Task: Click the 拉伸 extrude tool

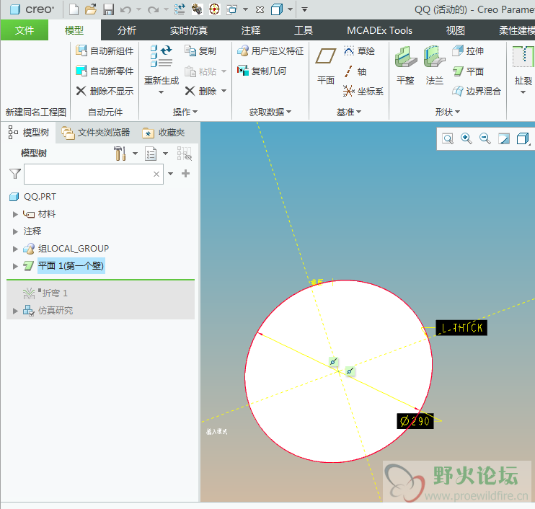Action: [468, 51]
